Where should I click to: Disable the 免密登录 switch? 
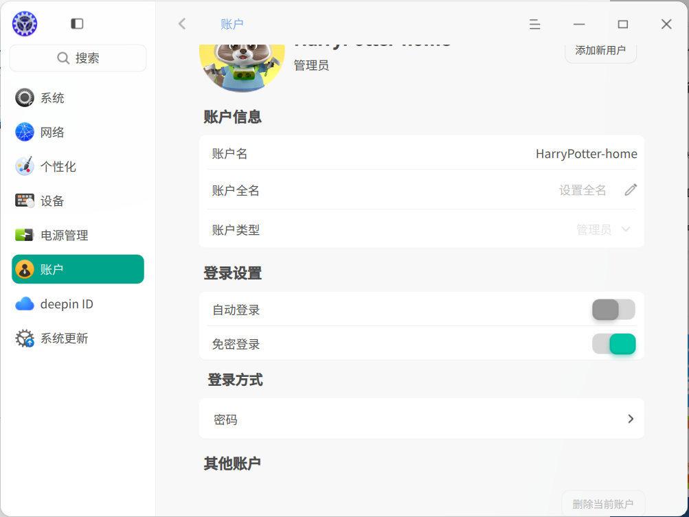pyautogui.click(x=613, y=344)
